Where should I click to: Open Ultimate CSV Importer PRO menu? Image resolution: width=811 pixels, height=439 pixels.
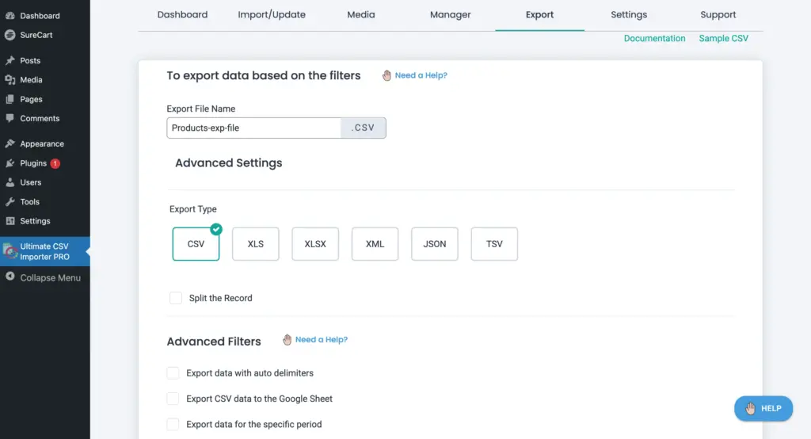click(45, 252)
